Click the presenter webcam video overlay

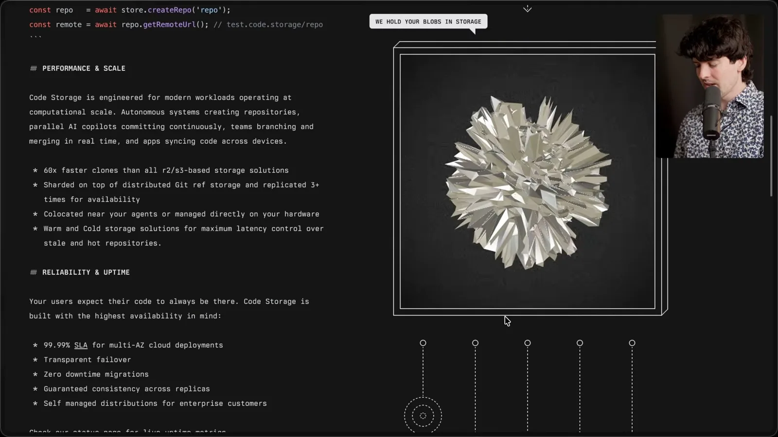[x=710, y=86]
